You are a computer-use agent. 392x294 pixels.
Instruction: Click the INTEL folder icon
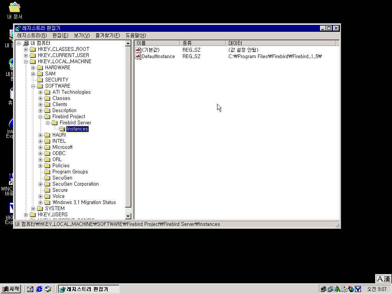point(47,141)
